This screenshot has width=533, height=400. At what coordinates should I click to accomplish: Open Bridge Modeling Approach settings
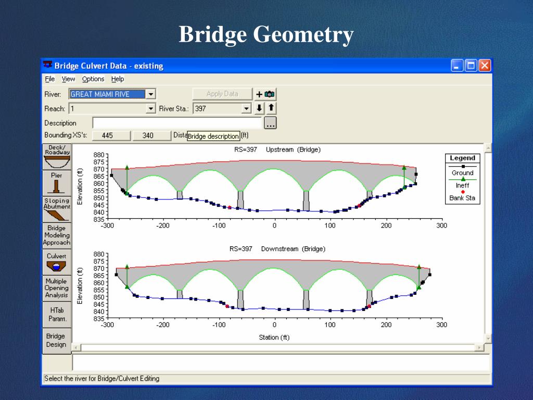56,235
